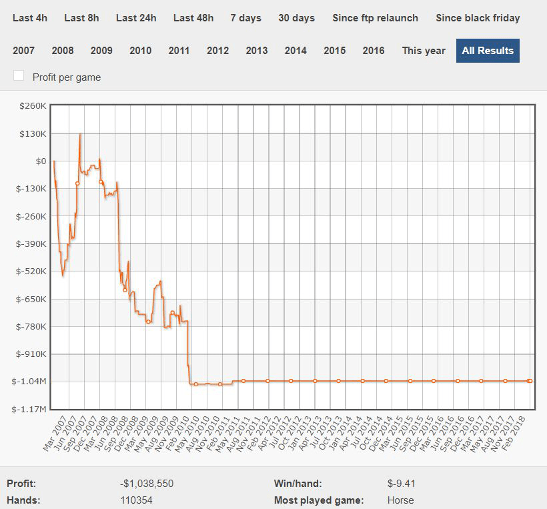Select the 7 days filter
The image size is (547, 509).
[246, 18]
